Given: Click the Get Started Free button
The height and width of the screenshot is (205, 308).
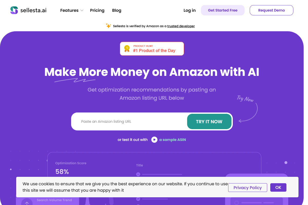Looking at the screenshot, I should point(223,10).
